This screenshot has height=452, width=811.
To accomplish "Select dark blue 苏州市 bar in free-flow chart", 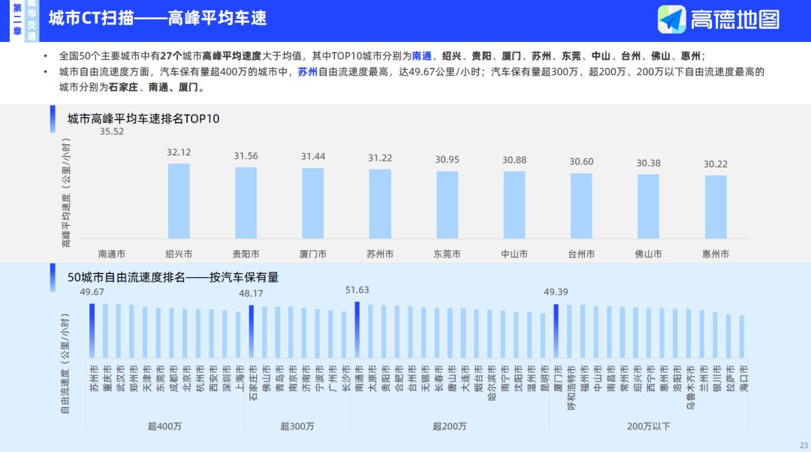I will pyautogui.click(x=92, y=331).
